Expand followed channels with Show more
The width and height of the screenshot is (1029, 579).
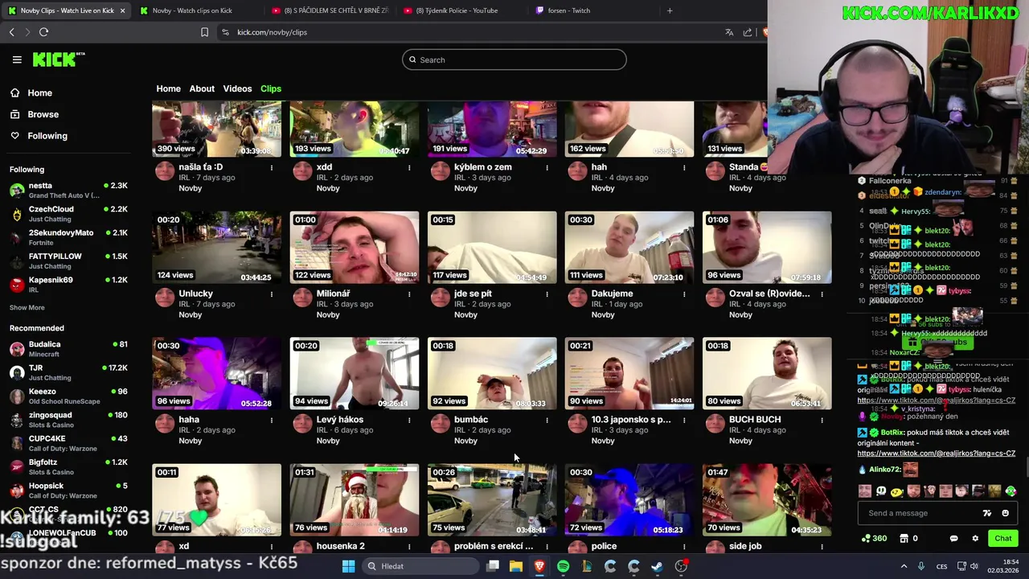tap(27, 307)
